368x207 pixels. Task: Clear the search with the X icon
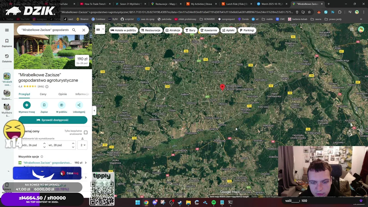[84, 30]
